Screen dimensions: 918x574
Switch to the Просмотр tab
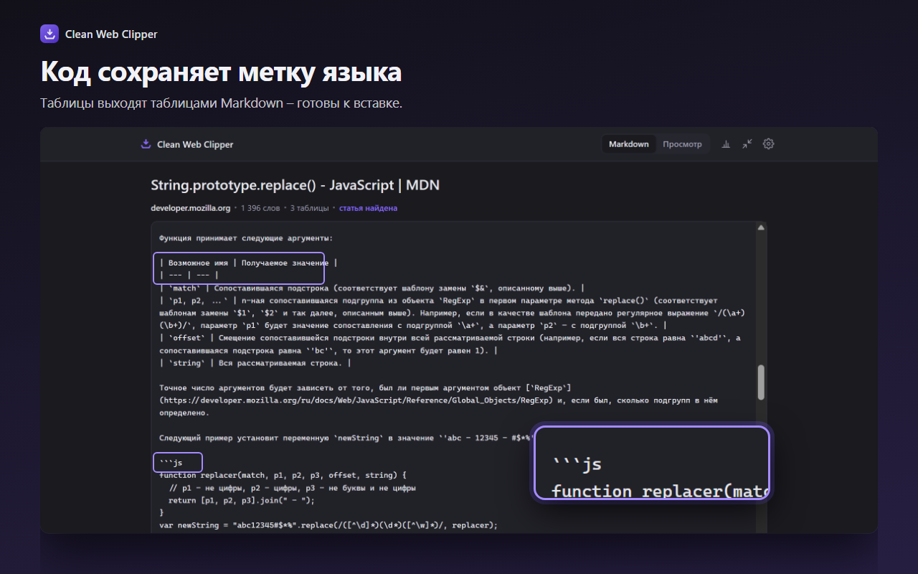[682, 144]
